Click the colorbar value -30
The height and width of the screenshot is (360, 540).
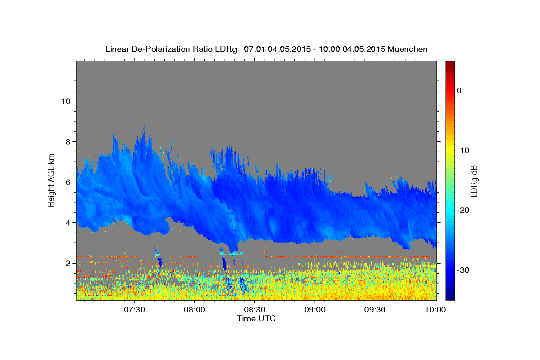(x=463, y=270)
